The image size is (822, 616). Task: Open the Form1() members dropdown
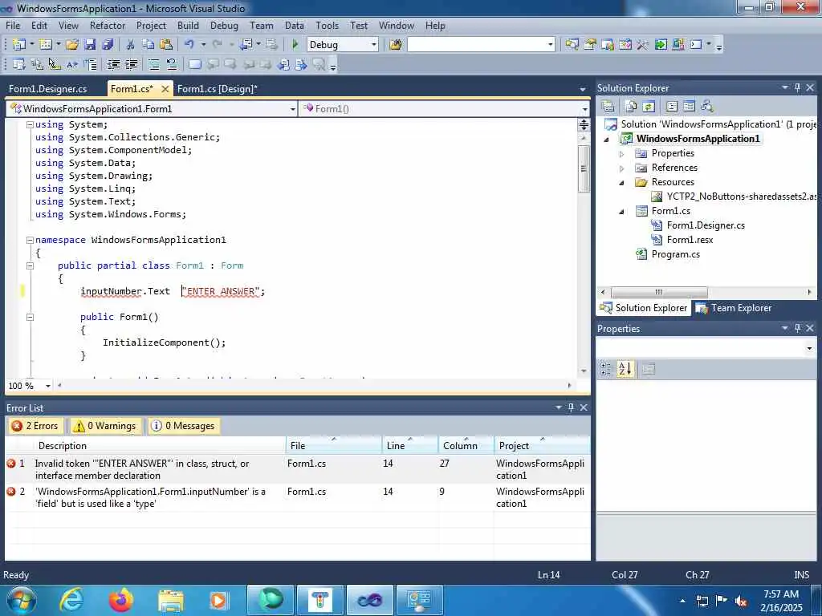tap(584, 109)
